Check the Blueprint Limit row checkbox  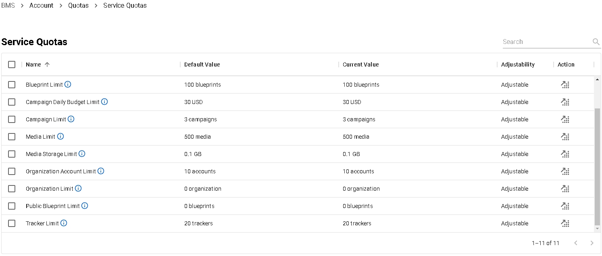pos(12,85)
